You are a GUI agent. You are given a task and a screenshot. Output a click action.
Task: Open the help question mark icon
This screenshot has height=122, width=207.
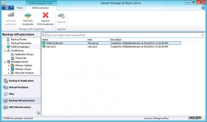(203, 8)
